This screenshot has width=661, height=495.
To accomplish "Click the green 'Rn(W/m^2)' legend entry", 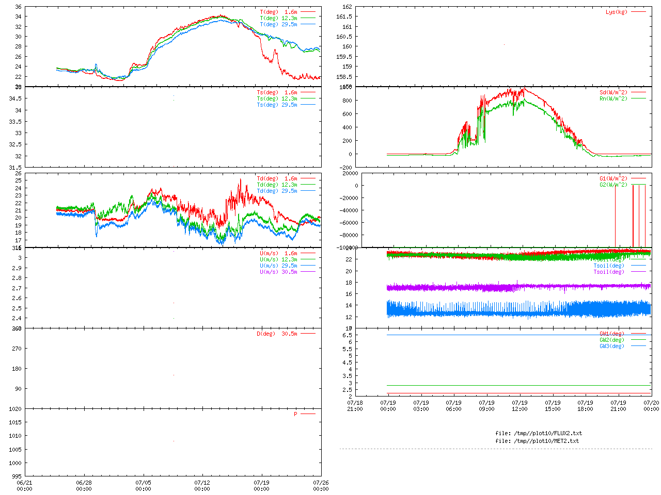I will click(622, 98).
